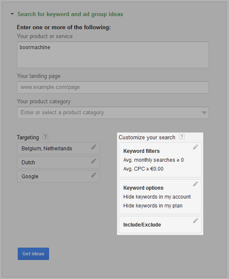Open the Keyword options panel
This screenshot has height=279, width=229.
click(160, 196)
